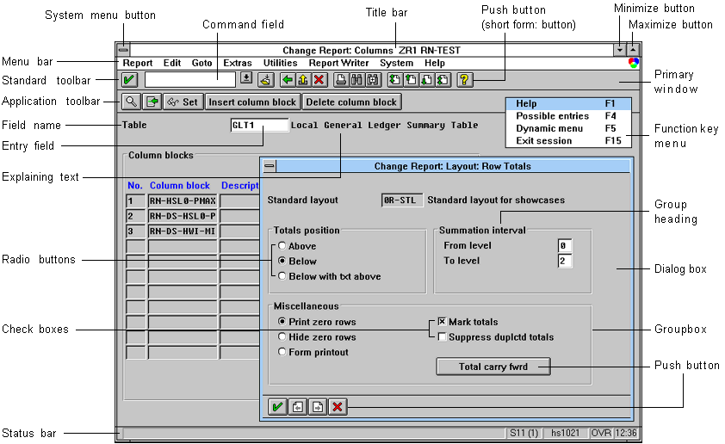
Task: Click the red X cancel icon in dialog box
Action: pyautogui.click(x=338, y=407)
